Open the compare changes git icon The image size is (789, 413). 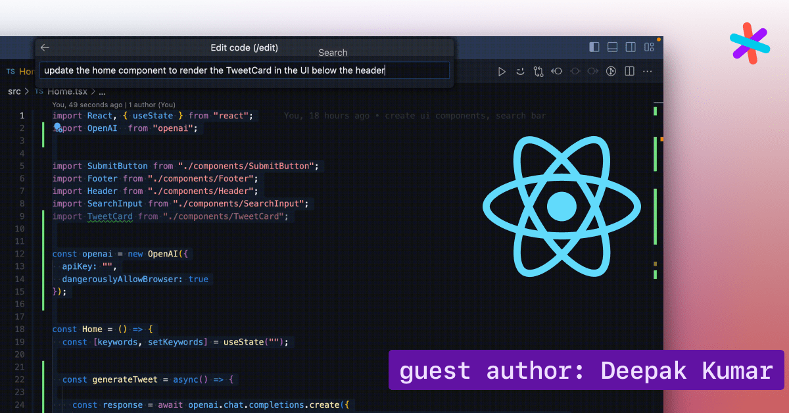[x=538, y=71]
